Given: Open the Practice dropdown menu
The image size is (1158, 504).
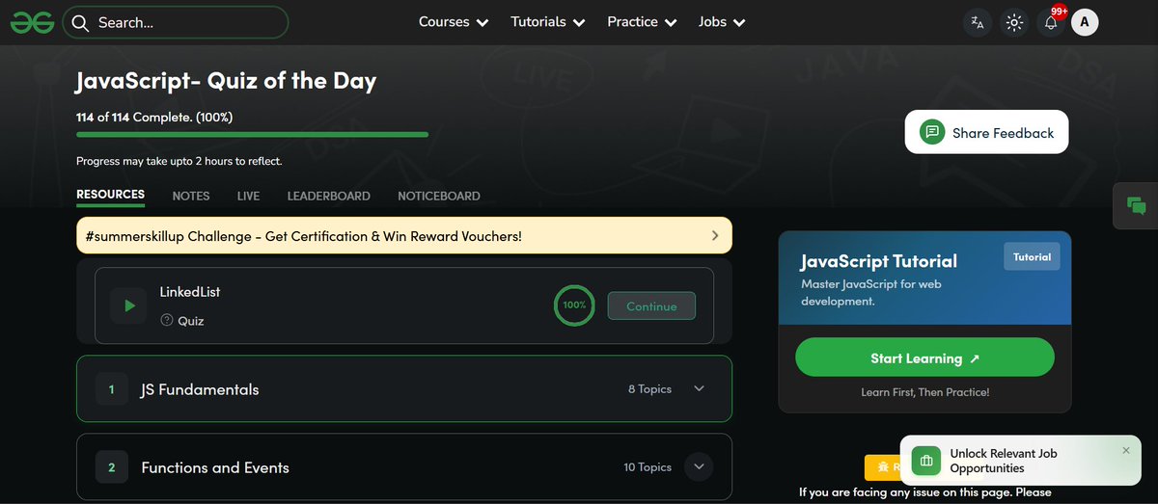Looking at the screenshot, I should (642, 22).
